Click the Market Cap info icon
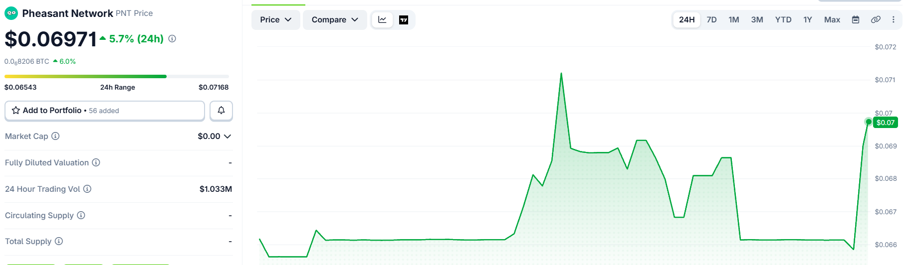Viewport: 911px width, 265px height. point(55,136)
